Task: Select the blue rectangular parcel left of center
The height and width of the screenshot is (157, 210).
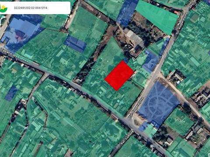Action: 75,44
